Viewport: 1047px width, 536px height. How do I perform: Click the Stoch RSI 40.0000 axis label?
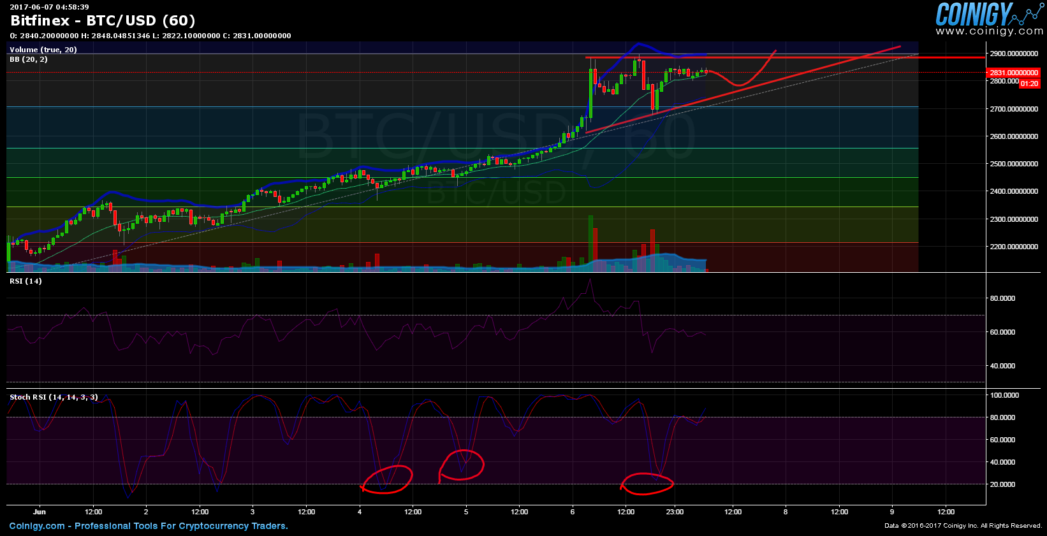[x=1002, y=462]
